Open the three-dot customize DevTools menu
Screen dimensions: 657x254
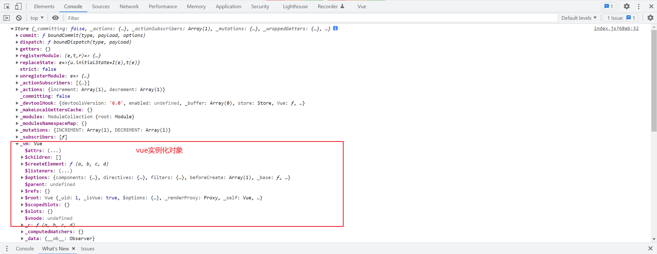(639, 6)
